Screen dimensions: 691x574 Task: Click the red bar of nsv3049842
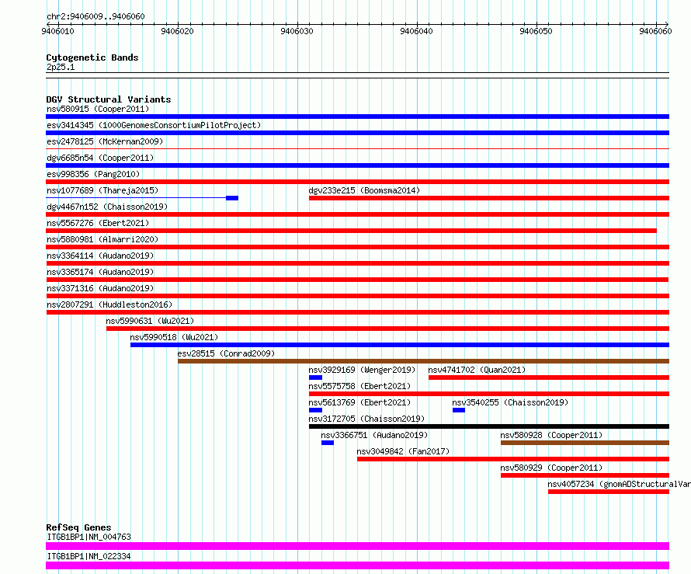[x=513, y=459]
